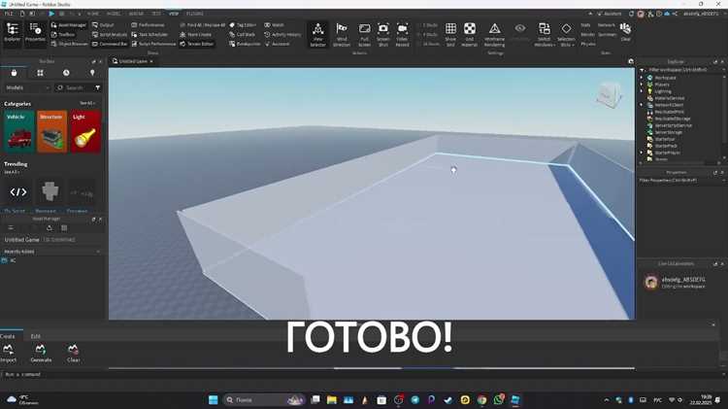Open the Light category thumbnail
Screen dimensions: 728x409
(x=85, y=132)
